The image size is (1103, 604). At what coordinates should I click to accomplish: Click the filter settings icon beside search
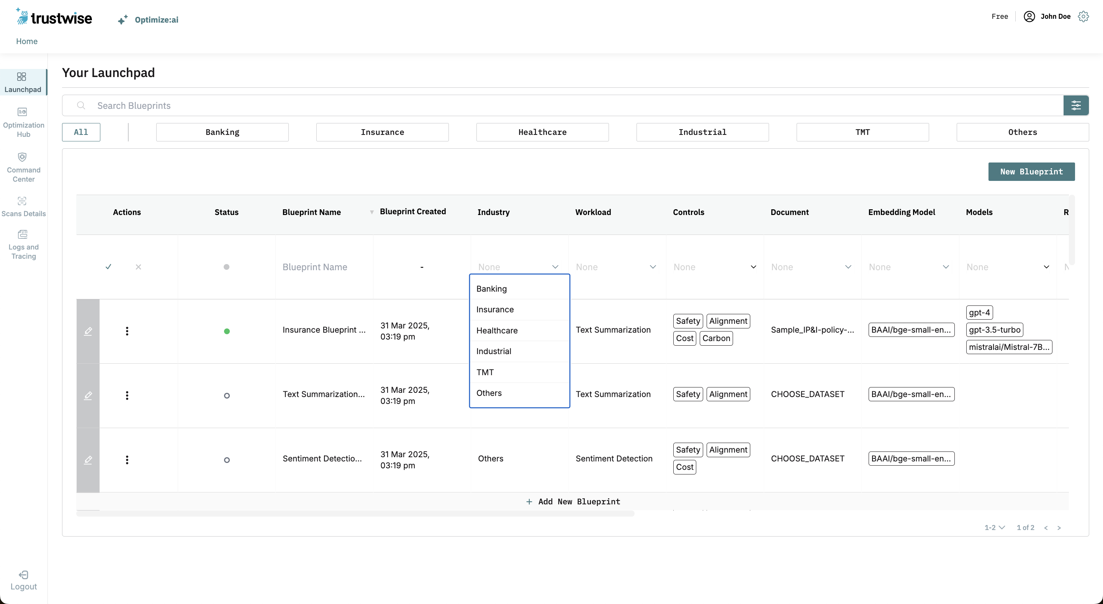coord(1075,105)
